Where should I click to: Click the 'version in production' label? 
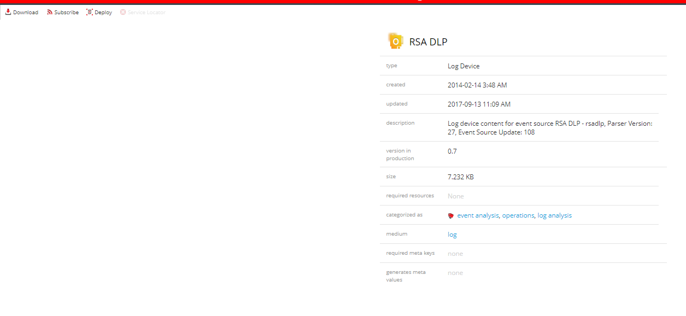400,155
